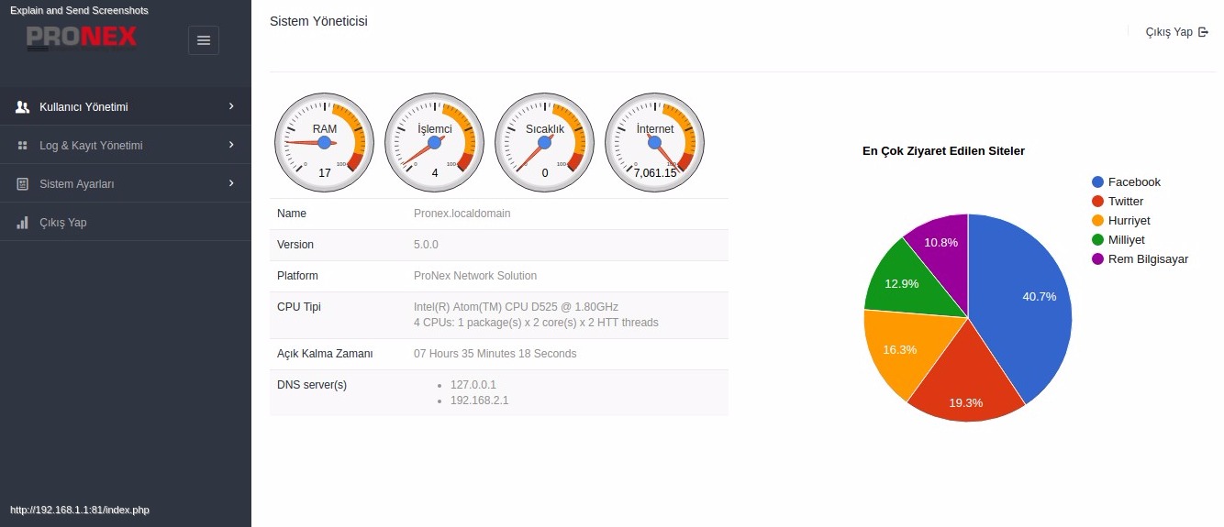The image size is (1224, 527).
Task: Click the uptime 07 Hours 35 Minutes value
Action: pyautogui.click(x=495, y=354)
